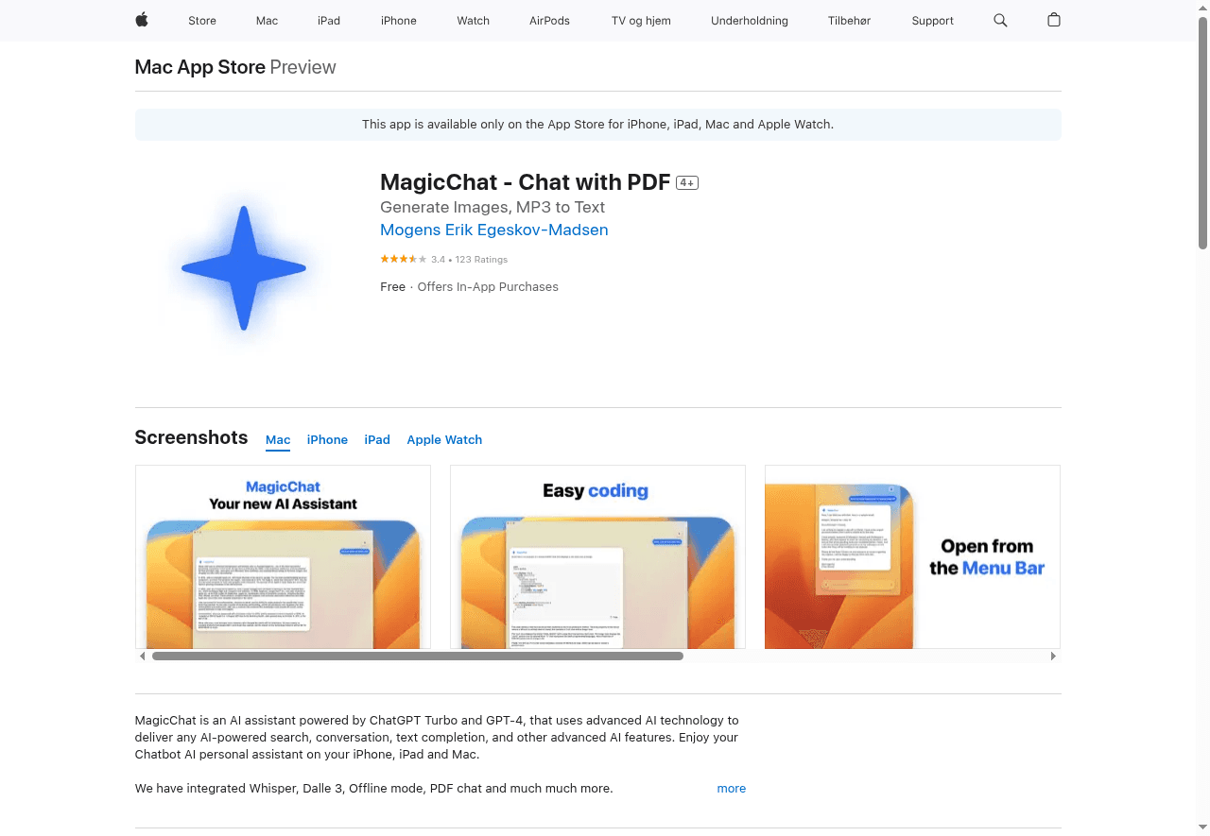Open the search icon in the navigation bar

pos(1000,20)
